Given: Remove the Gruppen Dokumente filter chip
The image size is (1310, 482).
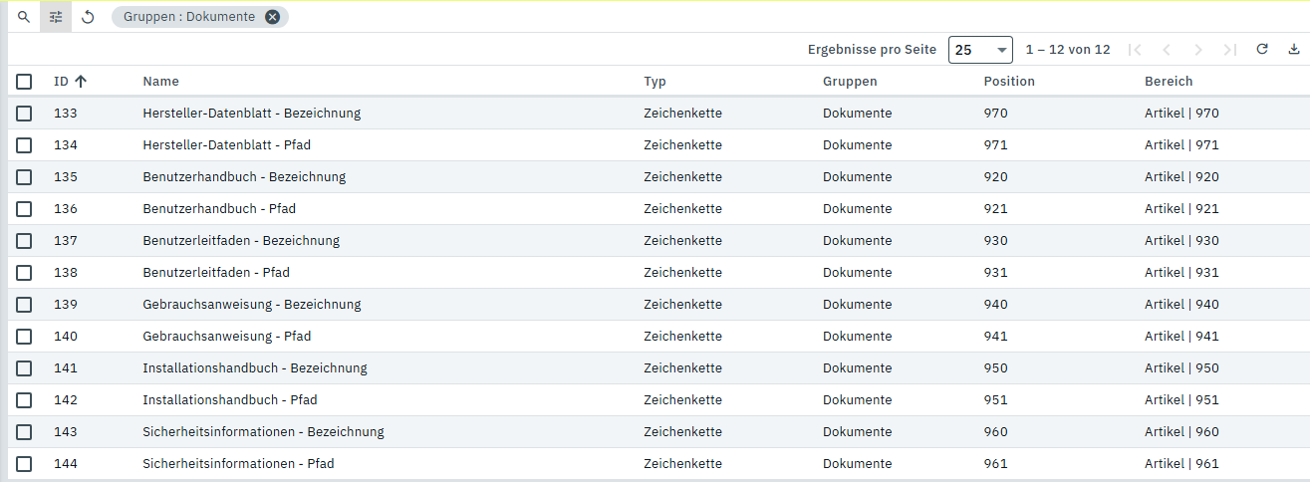Looking at the screenshot, I should click(272, 17).
